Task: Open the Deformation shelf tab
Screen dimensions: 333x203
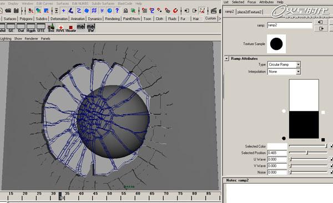Action: (59, 19)
